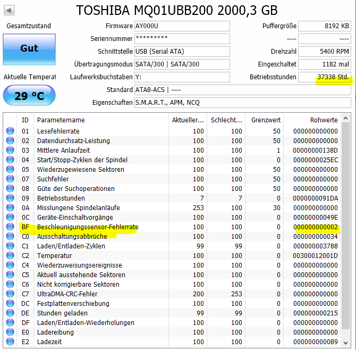Select the Eingeschaltet value 1182 mal

[325, 64]
